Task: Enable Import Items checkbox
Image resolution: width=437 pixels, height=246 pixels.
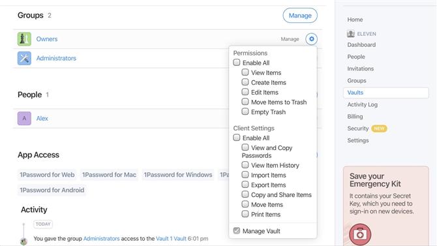Action: [x=245, y=175]
